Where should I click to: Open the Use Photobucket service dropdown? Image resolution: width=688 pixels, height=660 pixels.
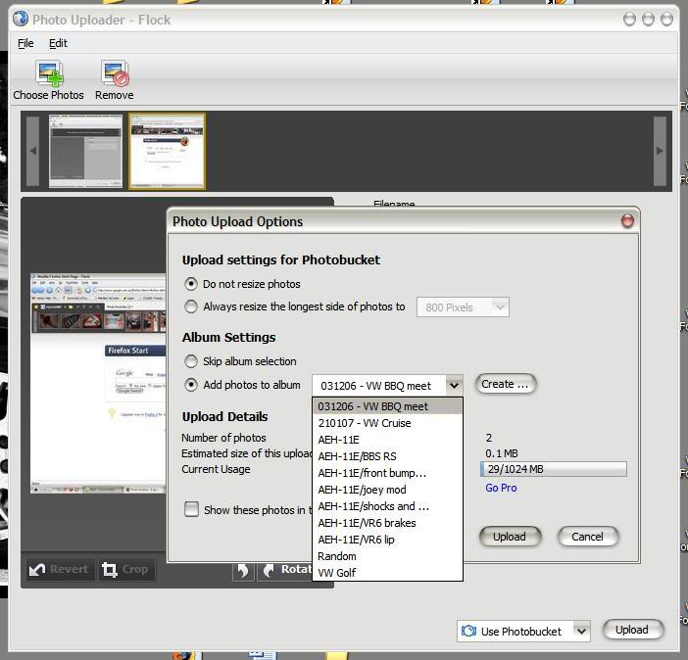tap(582, 631)
